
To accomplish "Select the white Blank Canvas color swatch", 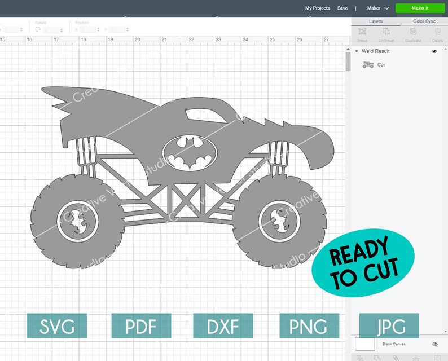I will (x=365, y=344).
